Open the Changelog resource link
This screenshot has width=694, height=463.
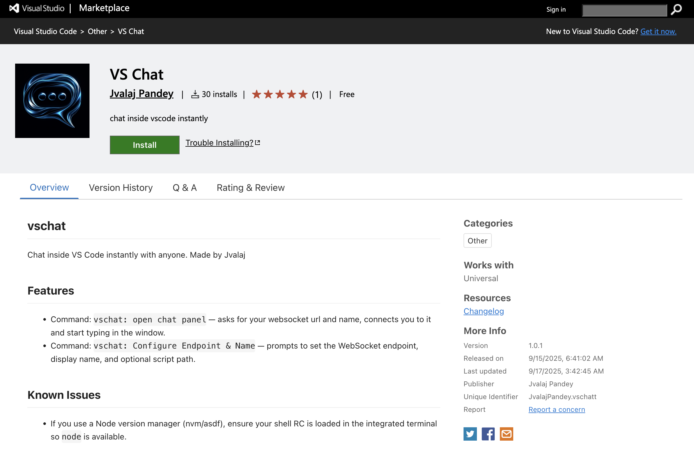pos(484,311)
